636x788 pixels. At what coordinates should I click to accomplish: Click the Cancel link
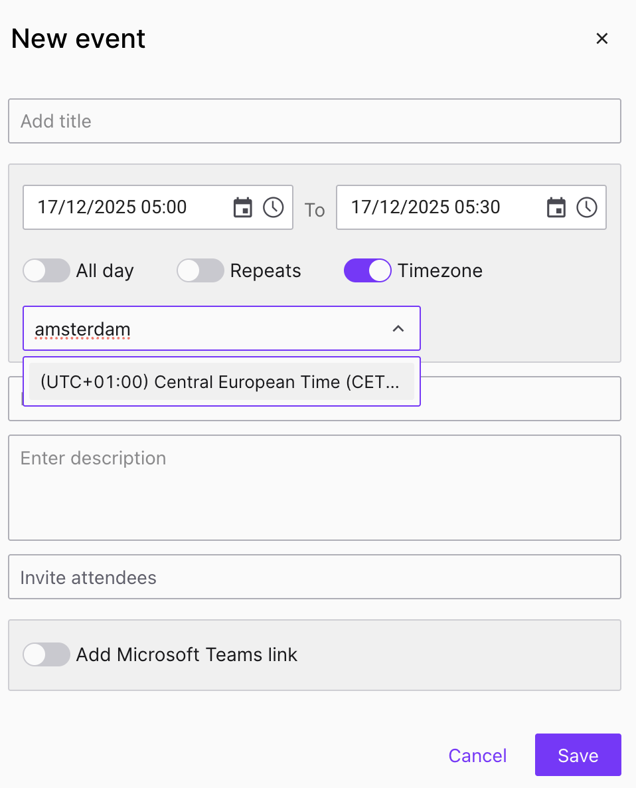(x=477, y=755)
